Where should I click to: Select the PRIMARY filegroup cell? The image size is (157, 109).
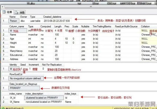pyautogui.click(x=24, y=88)
